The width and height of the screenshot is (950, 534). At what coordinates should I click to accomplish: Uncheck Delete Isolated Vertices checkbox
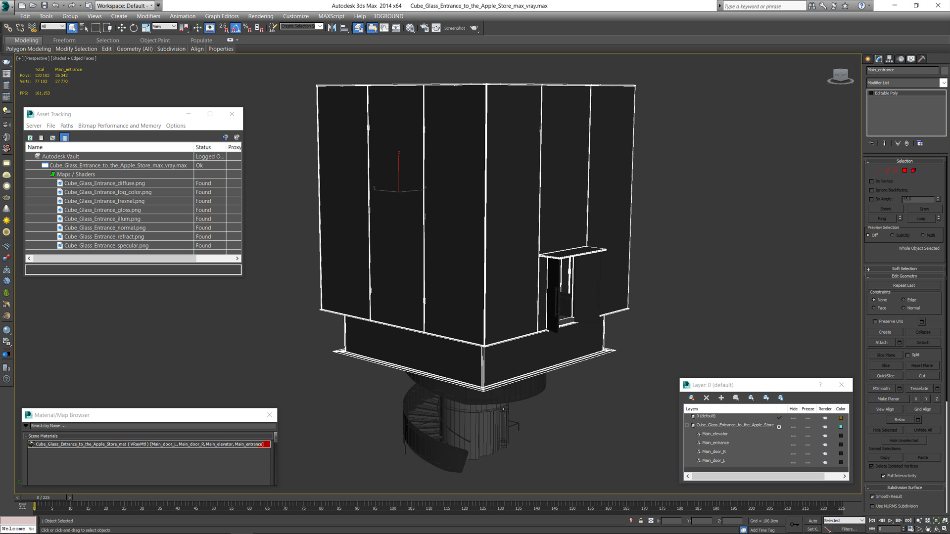point(871,466)
